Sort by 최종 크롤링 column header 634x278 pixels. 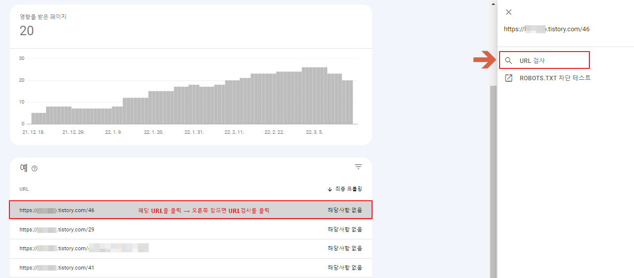[x=345, y=189]
